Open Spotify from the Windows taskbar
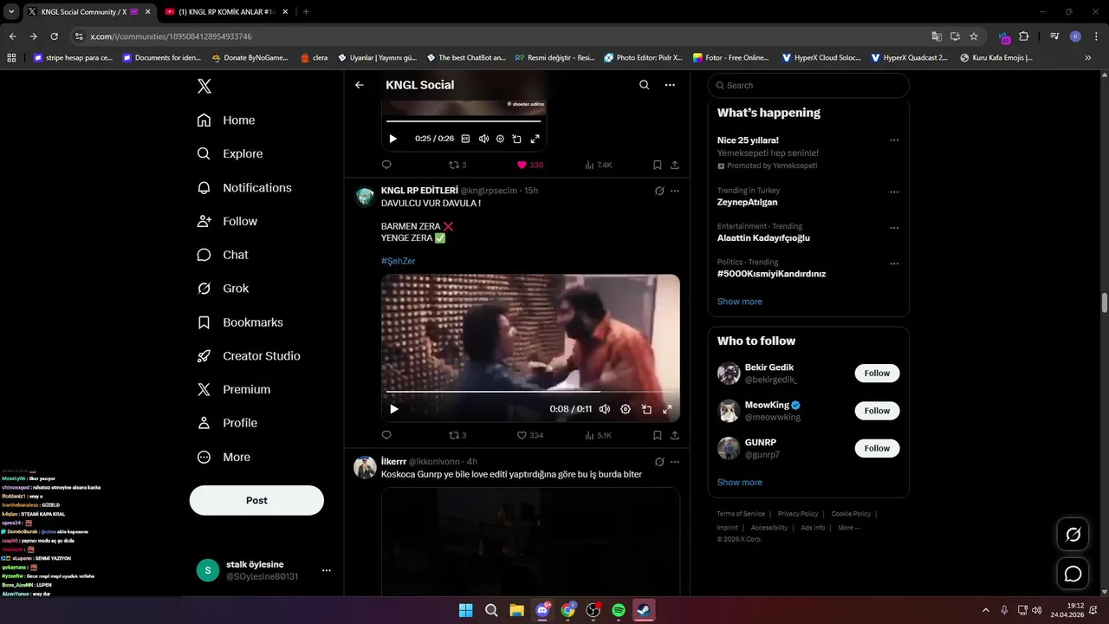 [x=619, y=610]
